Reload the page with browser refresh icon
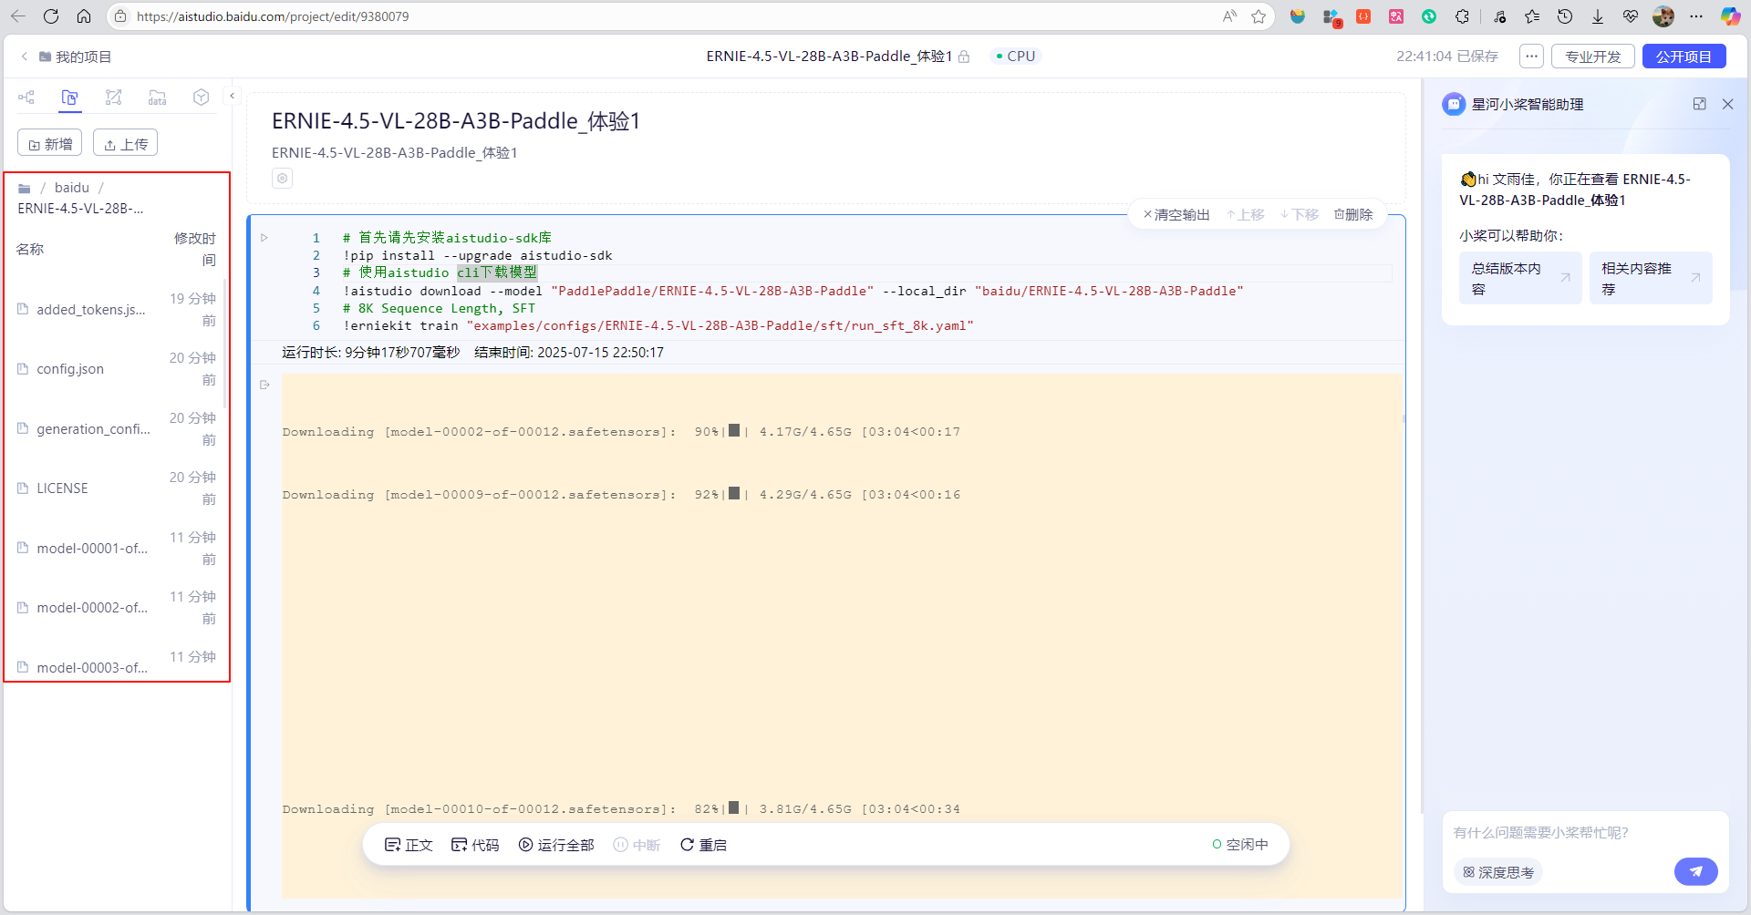 coord(51,16)
